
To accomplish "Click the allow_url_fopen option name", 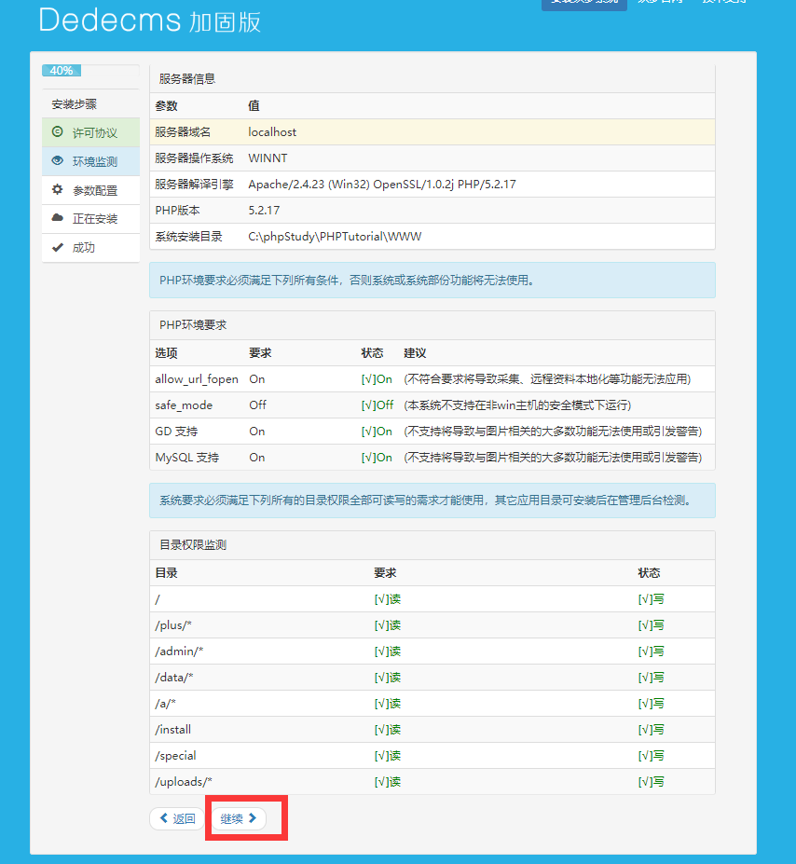I will click(x=197, y=379).
